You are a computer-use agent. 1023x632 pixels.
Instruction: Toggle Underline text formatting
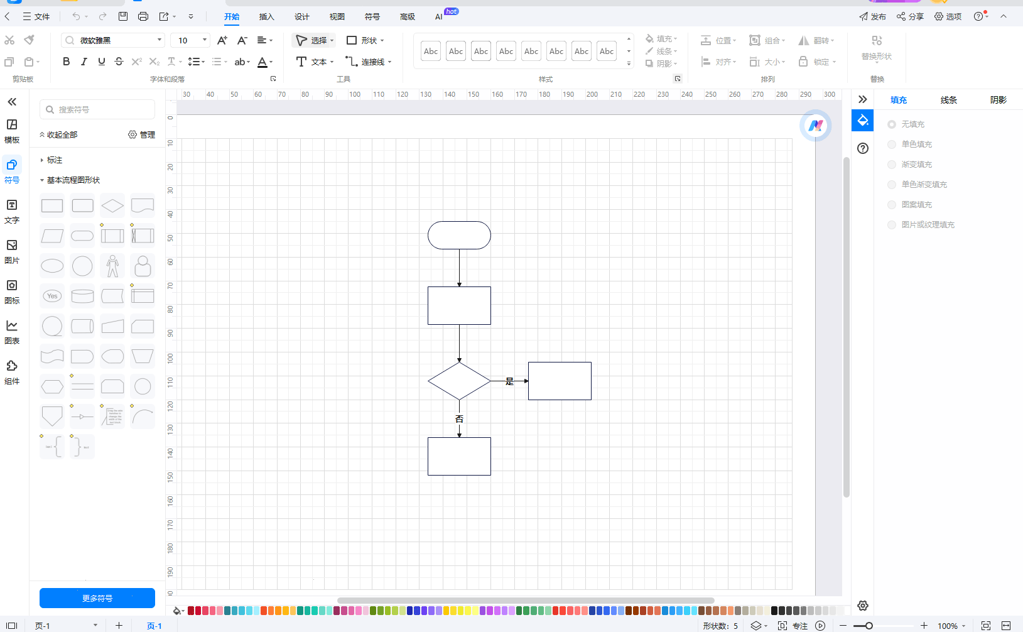(x=101, y=62)
